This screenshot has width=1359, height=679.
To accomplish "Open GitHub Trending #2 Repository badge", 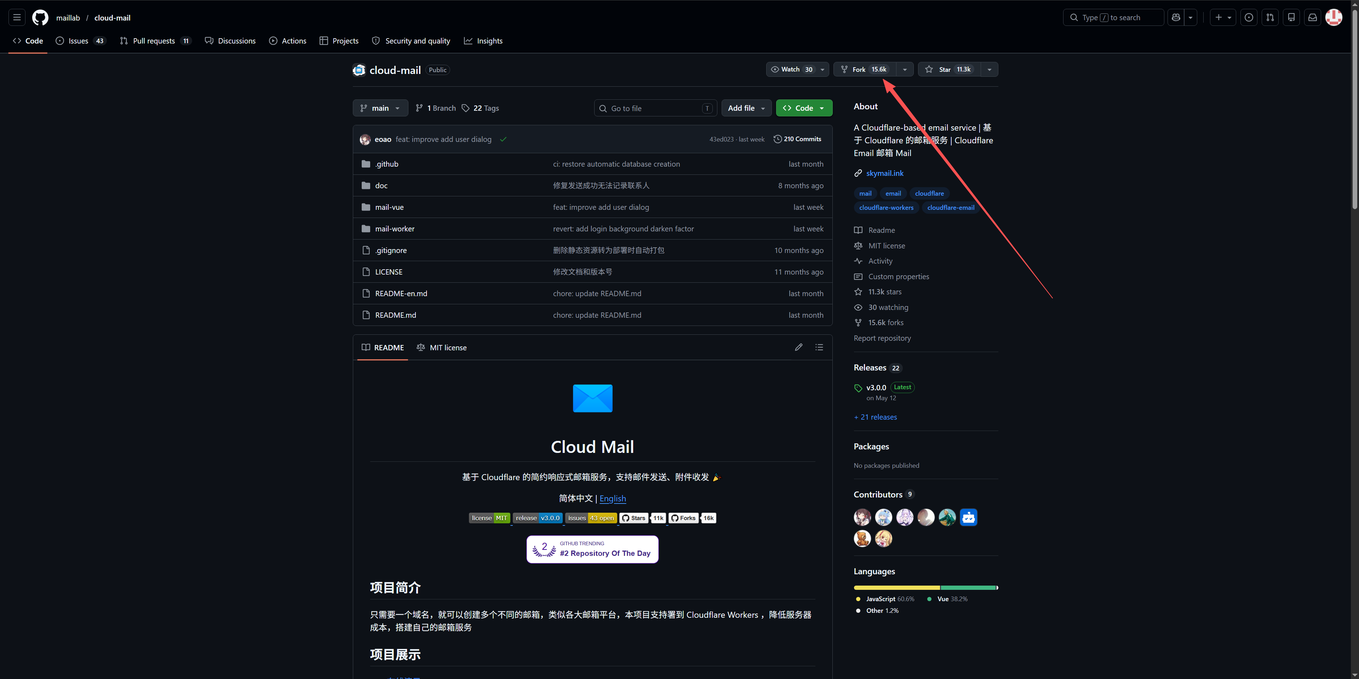I will pos(592,549).
